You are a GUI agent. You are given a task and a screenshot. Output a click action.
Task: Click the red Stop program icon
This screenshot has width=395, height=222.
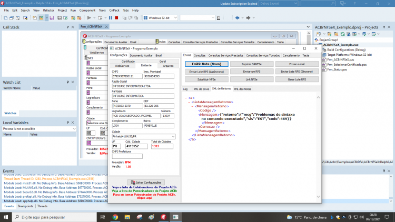116,18
